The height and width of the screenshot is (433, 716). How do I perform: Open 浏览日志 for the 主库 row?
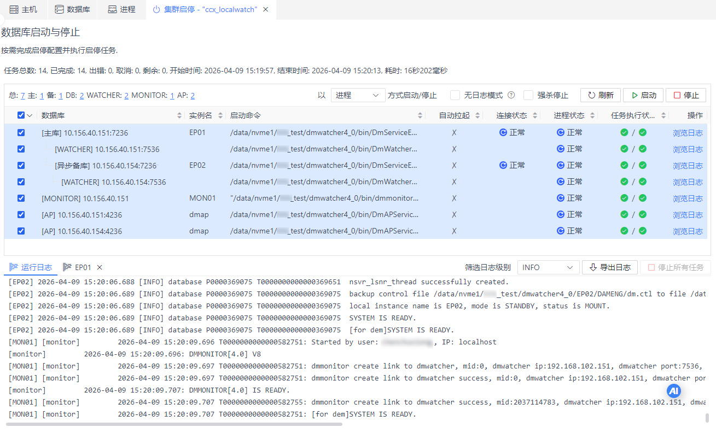(x=688, y=133)
